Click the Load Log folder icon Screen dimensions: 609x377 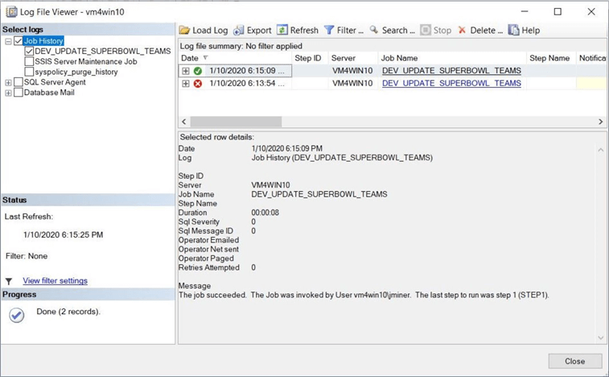pyautogui.click(x=184, y=31)
